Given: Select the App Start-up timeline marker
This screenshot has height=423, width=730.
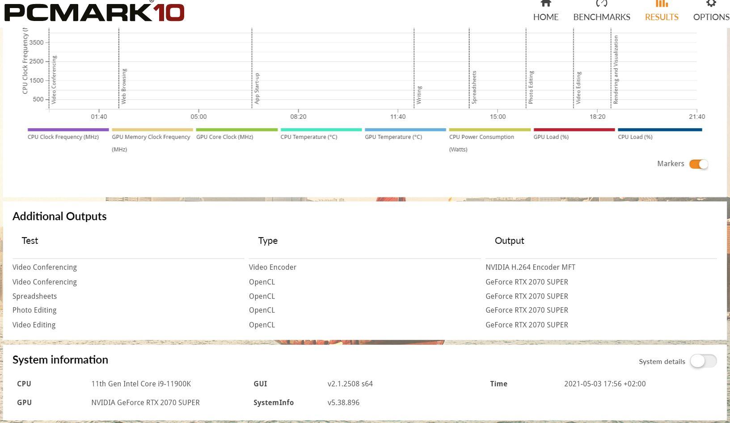Looking at the screenshot, I should pyautogui.click(x=257, y=88).
